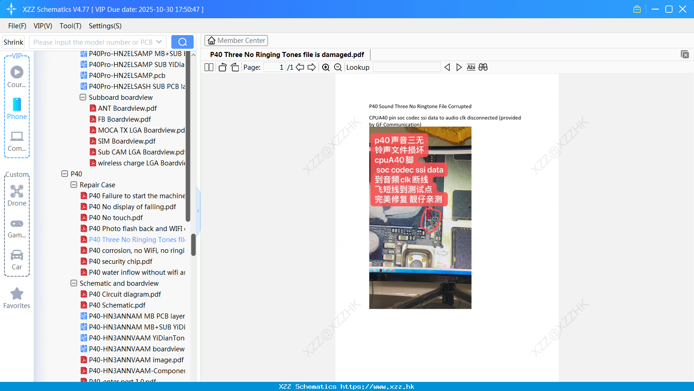The width and height of the screenshot is (694, 391).
Task: Click the blue search button
Action: 182,42
